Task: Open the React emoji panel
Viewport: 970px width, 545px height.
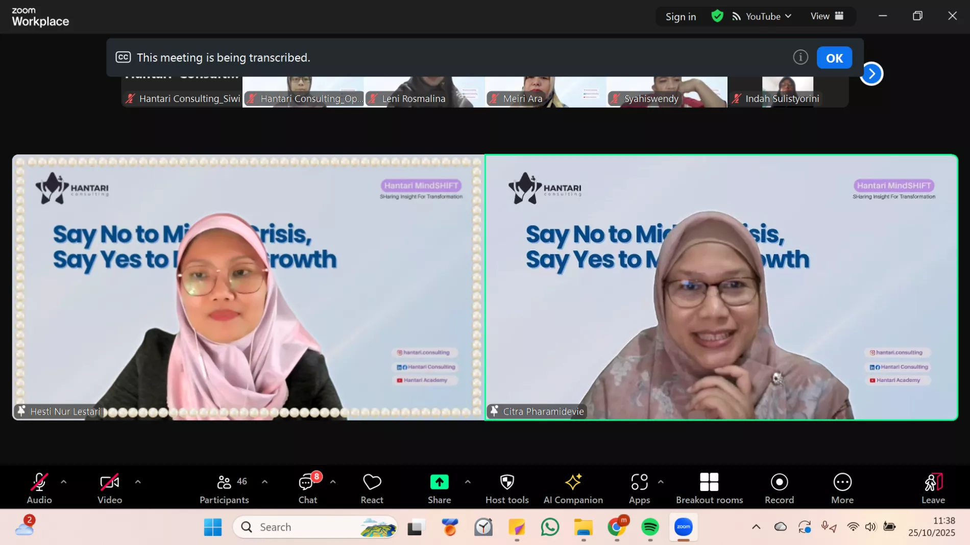Action: 372,487
